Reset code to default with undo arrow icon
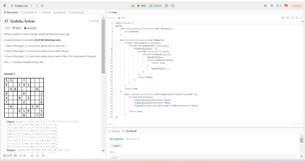The width and height of the screenshot is (305, 161). coord(297,18)
